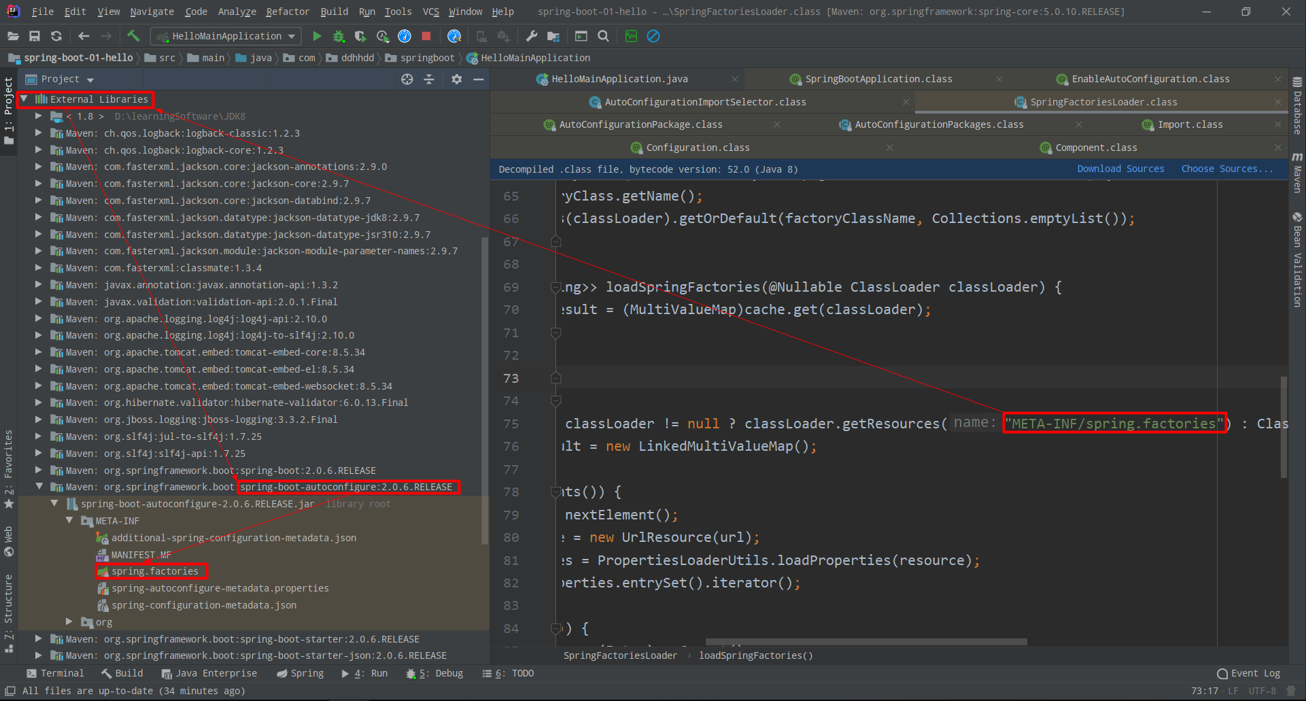Click the UTF-8 encoding indicator in the status bar
This screenshot has height=701, width=1306.
click(x=1262, y=691)
